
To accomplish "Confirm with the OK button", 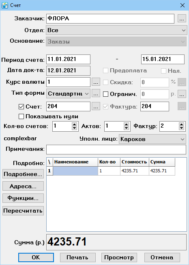I will pos(36,257).
